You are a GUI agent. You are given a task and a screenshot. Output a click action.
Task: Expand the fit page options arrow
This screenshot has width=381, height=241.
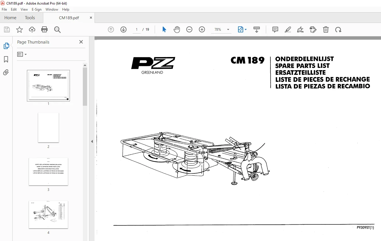246,30
